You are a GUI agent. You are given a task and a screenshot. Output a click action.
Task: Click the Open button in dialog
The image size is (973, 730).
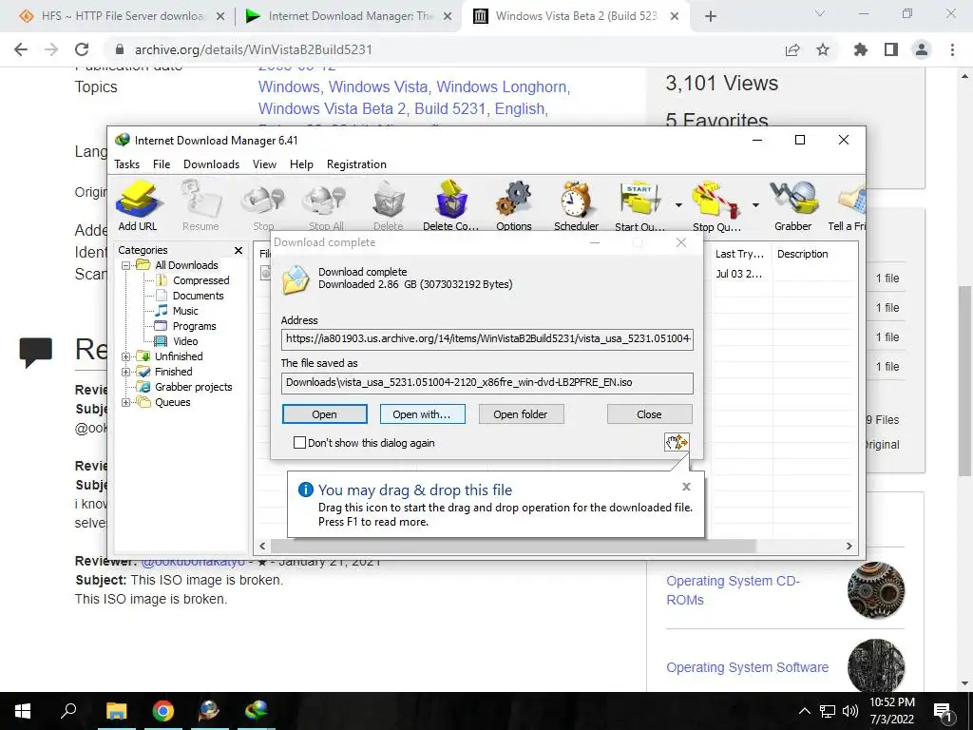[x=325, y=414]
